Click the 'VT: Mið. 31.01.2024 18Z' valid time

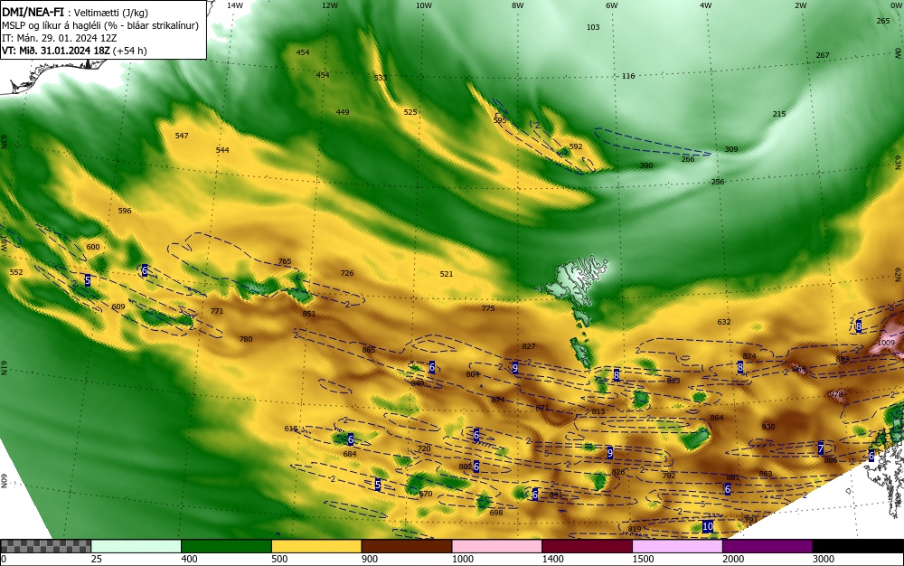coord(57,51)
